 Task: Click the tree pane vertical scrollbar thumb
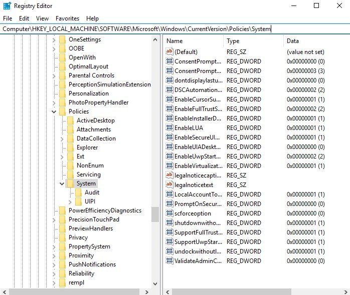point(155,214)
